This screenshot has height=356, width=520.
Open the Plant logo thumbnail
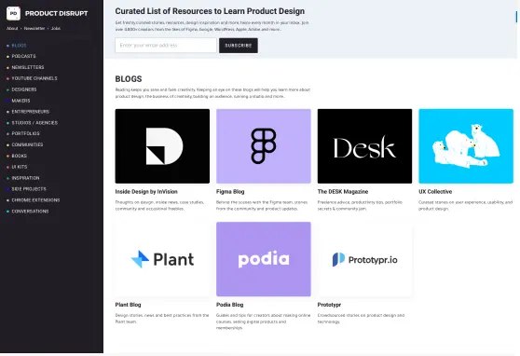(x=162, y=259)
